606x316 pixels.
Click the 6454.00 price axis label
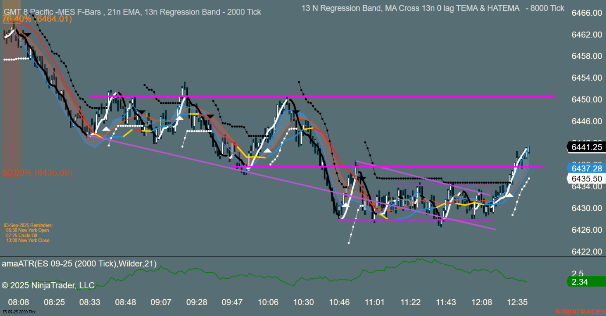[x=587, y=78]
